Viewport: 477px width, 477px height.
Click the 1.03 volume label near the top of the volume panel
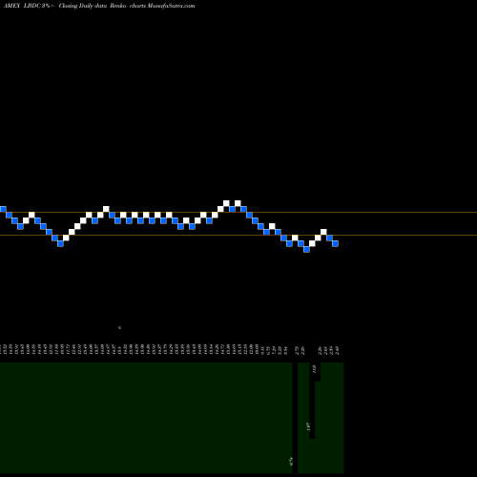[314, 369]
